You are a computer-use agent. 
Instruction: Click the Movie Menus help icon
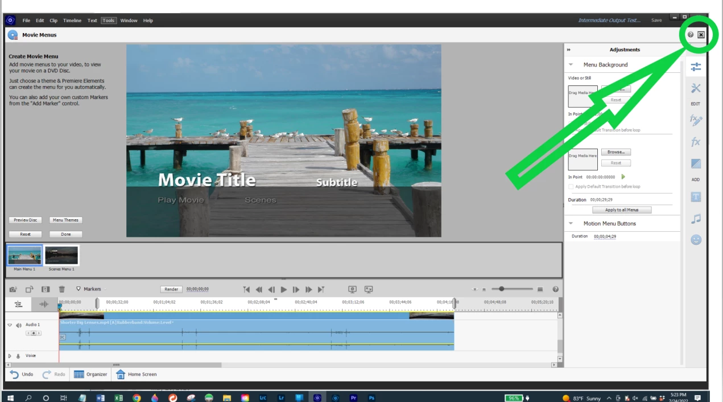[x=691, y=35]
